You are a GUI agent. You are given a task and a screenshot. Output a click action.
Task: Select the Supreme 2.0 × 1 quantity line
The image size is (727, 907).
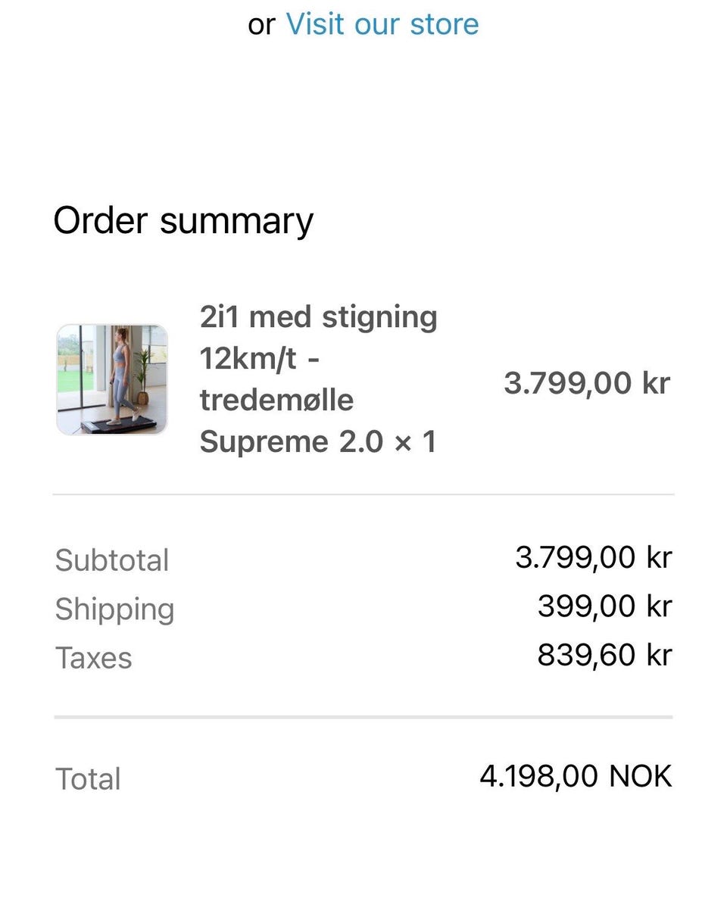[318, 442]
